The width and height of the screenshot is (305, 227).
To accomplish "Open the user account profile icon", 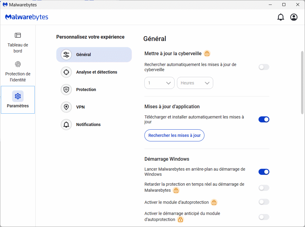I will tap(294, 17).
